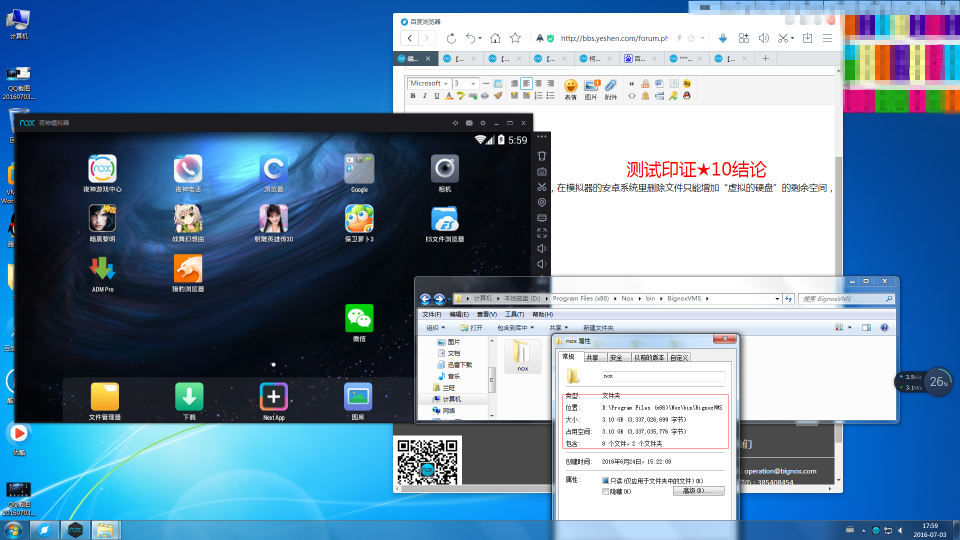Click the volume up icon in the Nox sidebar
This screenshot has width=960, height=540.
(x=542, y=248)
